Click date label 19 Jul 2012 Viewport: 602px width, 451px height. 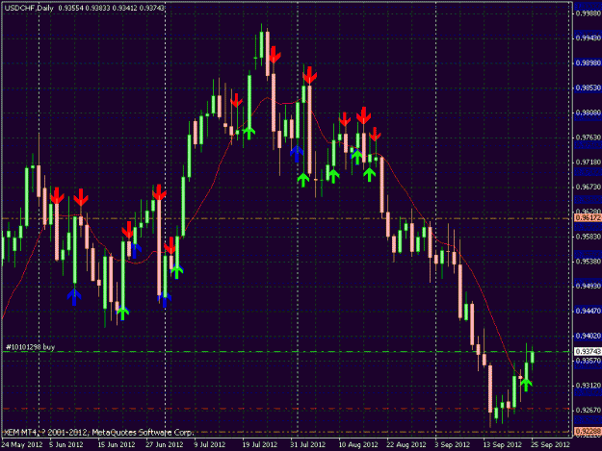tap(260, 445)
